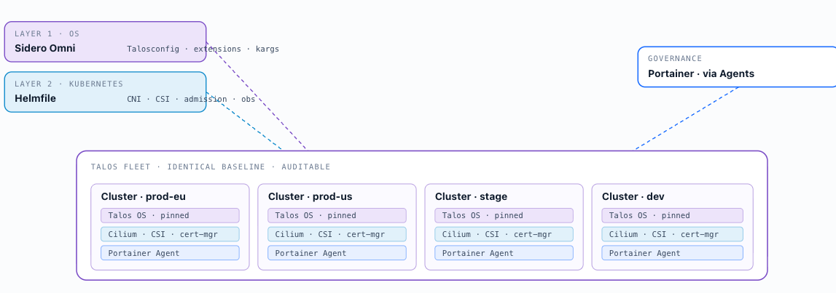The width and height of the screenshot is (836, 293).
Task: Select the Sidero Omni layer box
Action: pos(105,42)
